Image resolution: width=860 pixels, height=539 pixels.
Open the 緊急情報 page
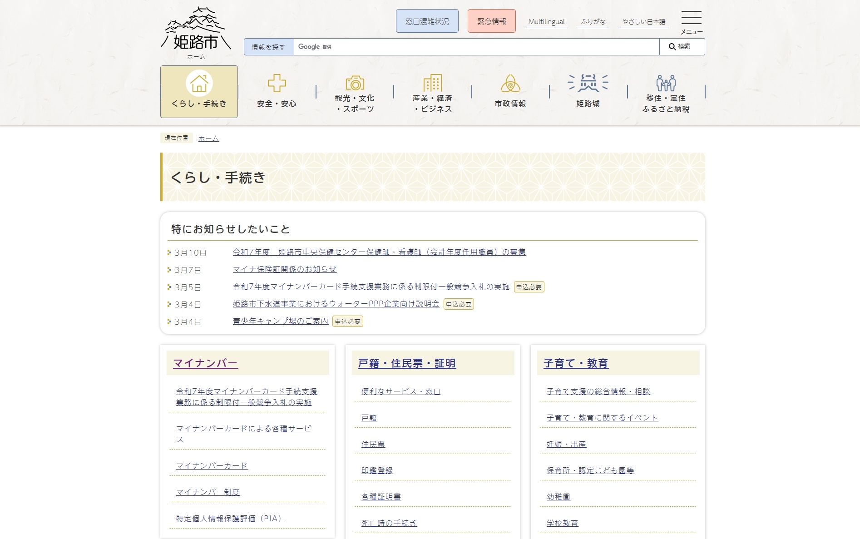[491, 20]
